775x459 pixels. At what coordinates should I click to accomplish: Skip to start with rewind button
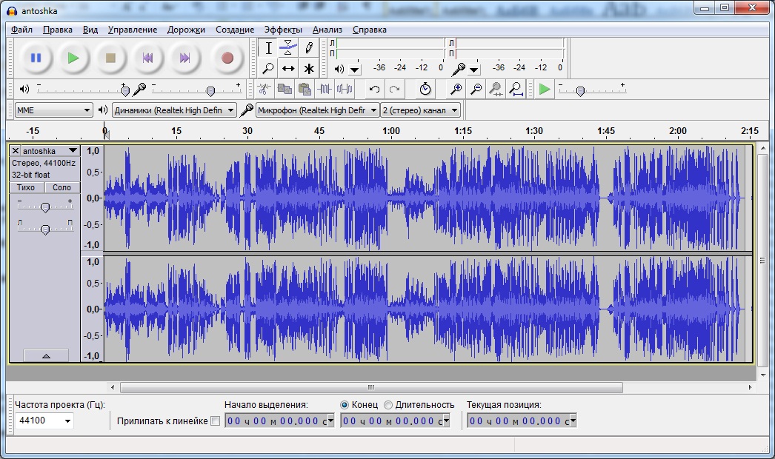pos(147,58)
